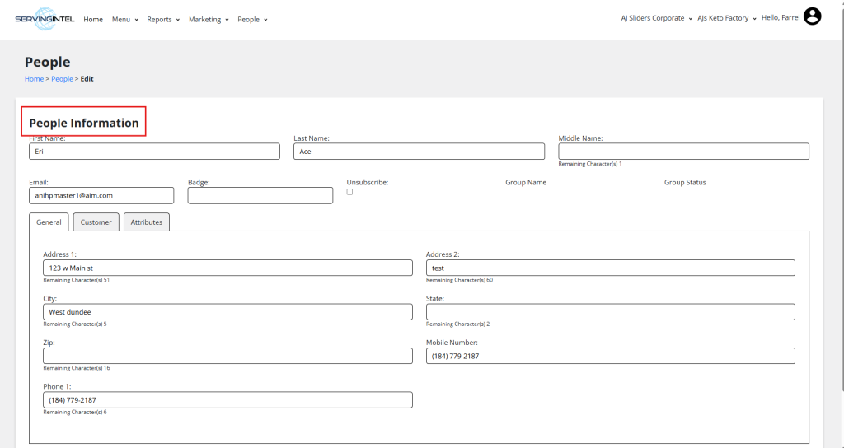
Task: Click the empty Zip field
Action: point(227,356)
